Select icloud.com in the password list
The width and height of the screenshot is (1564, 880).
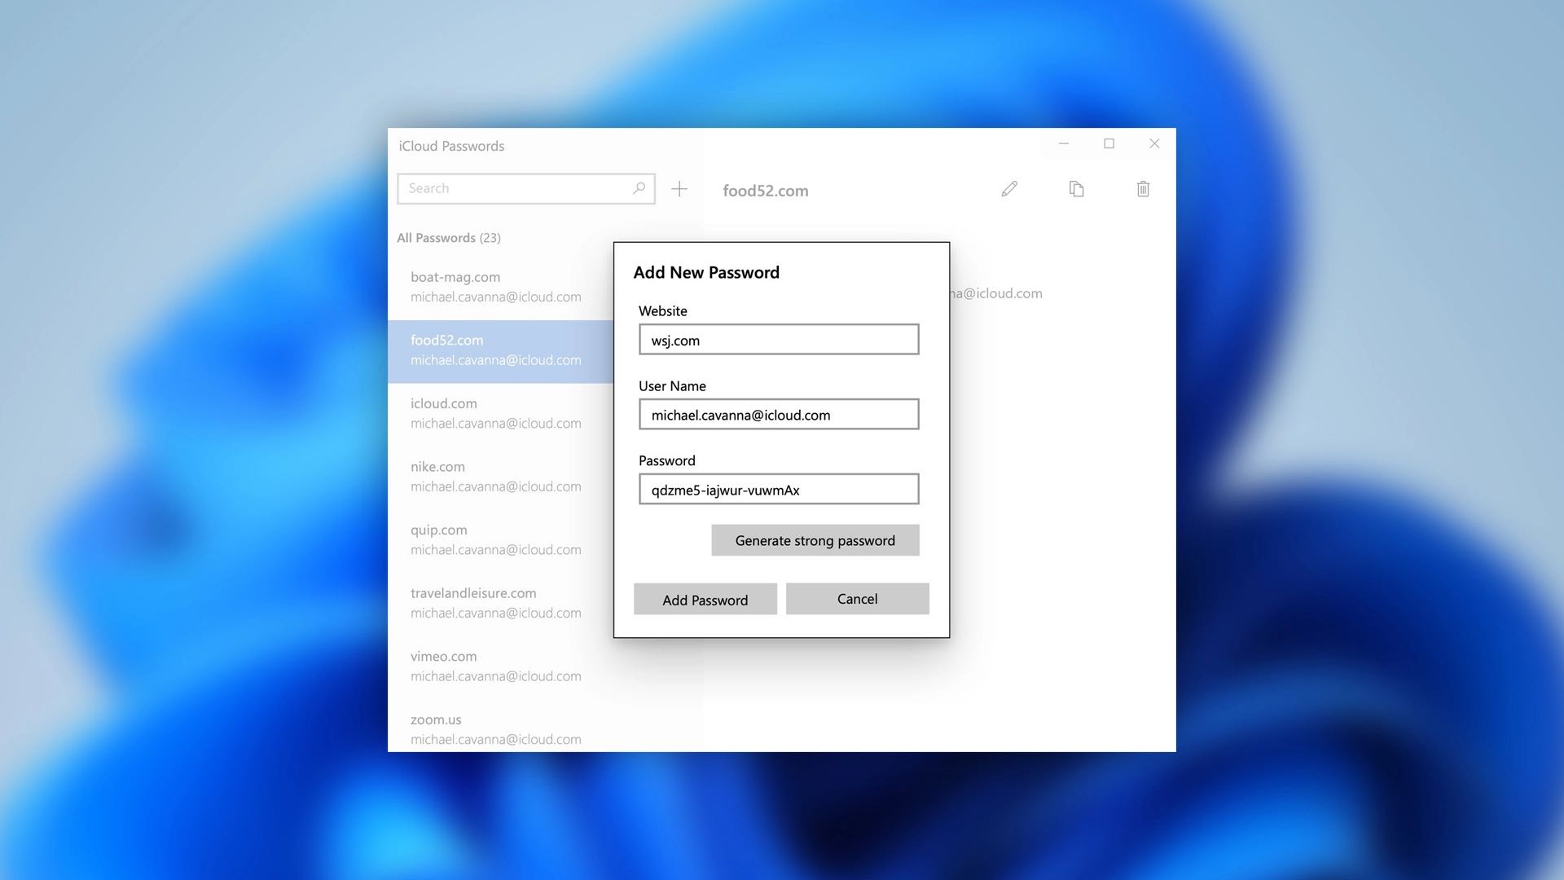pos(501,413)
